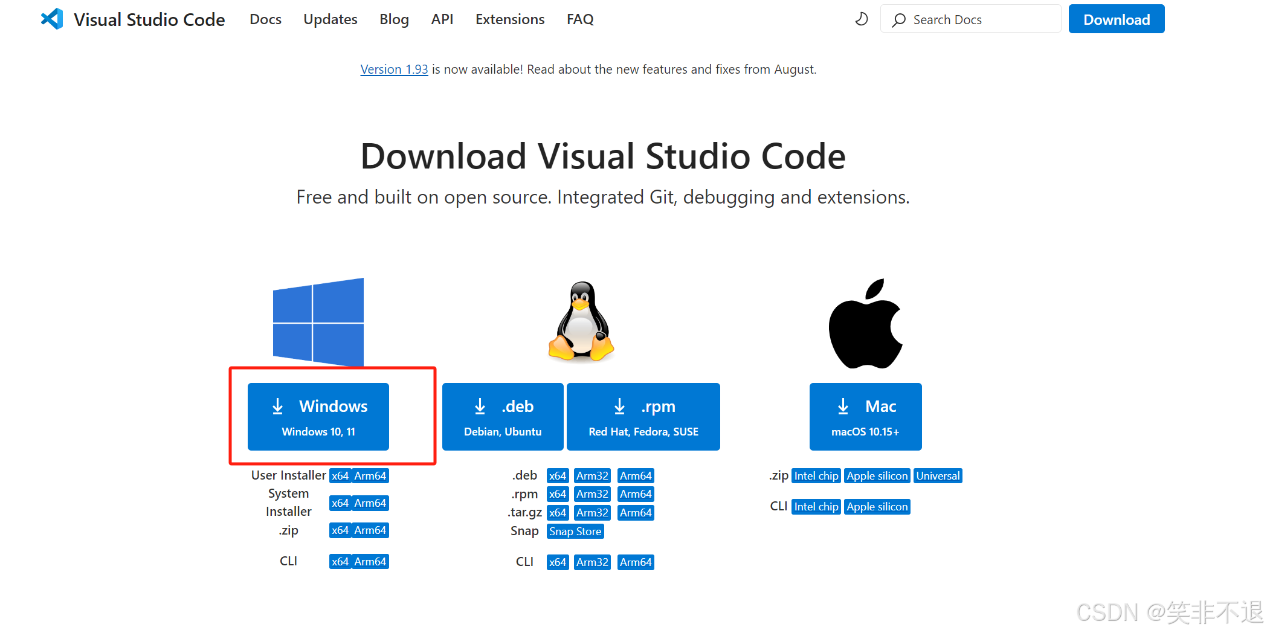Download the .deb Debian, Ubuntu package
Screen dimensions: 1267x633
(503, 417)
